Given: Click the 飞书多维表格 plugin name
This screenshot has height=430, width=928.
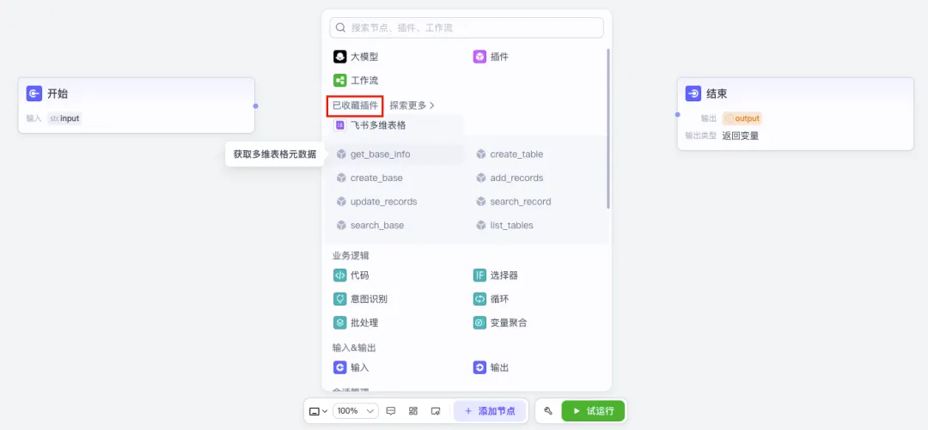Looking at the screenshot, I should tap(378, 125).
